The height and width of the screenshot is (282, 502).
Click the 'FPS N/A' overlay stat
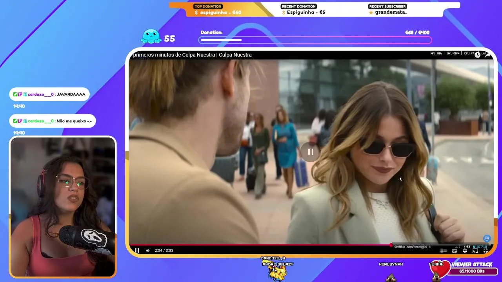[436, 53]
